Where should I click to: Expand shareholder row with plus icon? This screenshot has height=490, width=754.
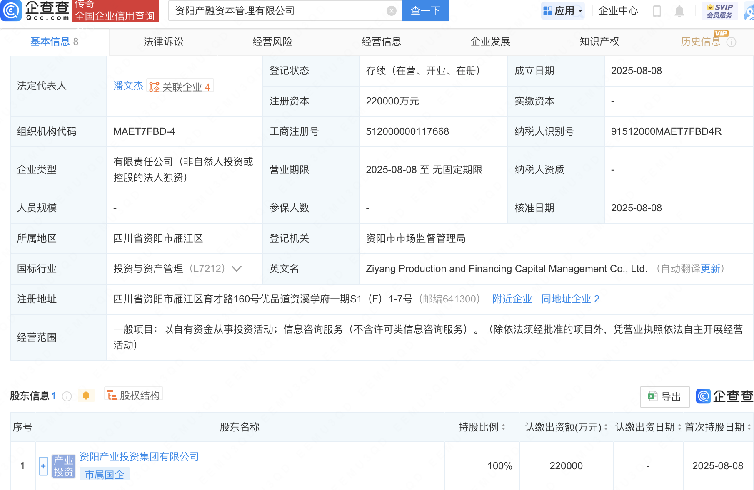pos(43,466)
